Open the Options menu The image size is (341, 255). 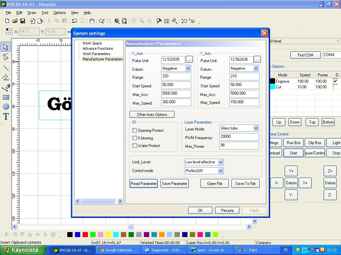59,13
